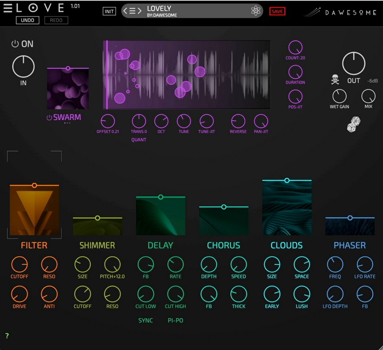The width and height of the screenshot is (383, 350).
Task: Select the CLOUDS effect label
Action: pyautogui.click(x=287, y=245)
